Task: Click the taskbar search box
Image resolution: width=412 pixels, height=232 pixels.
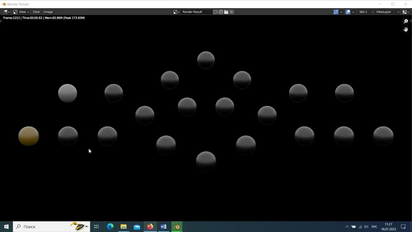Action: [x=51, y=227]
